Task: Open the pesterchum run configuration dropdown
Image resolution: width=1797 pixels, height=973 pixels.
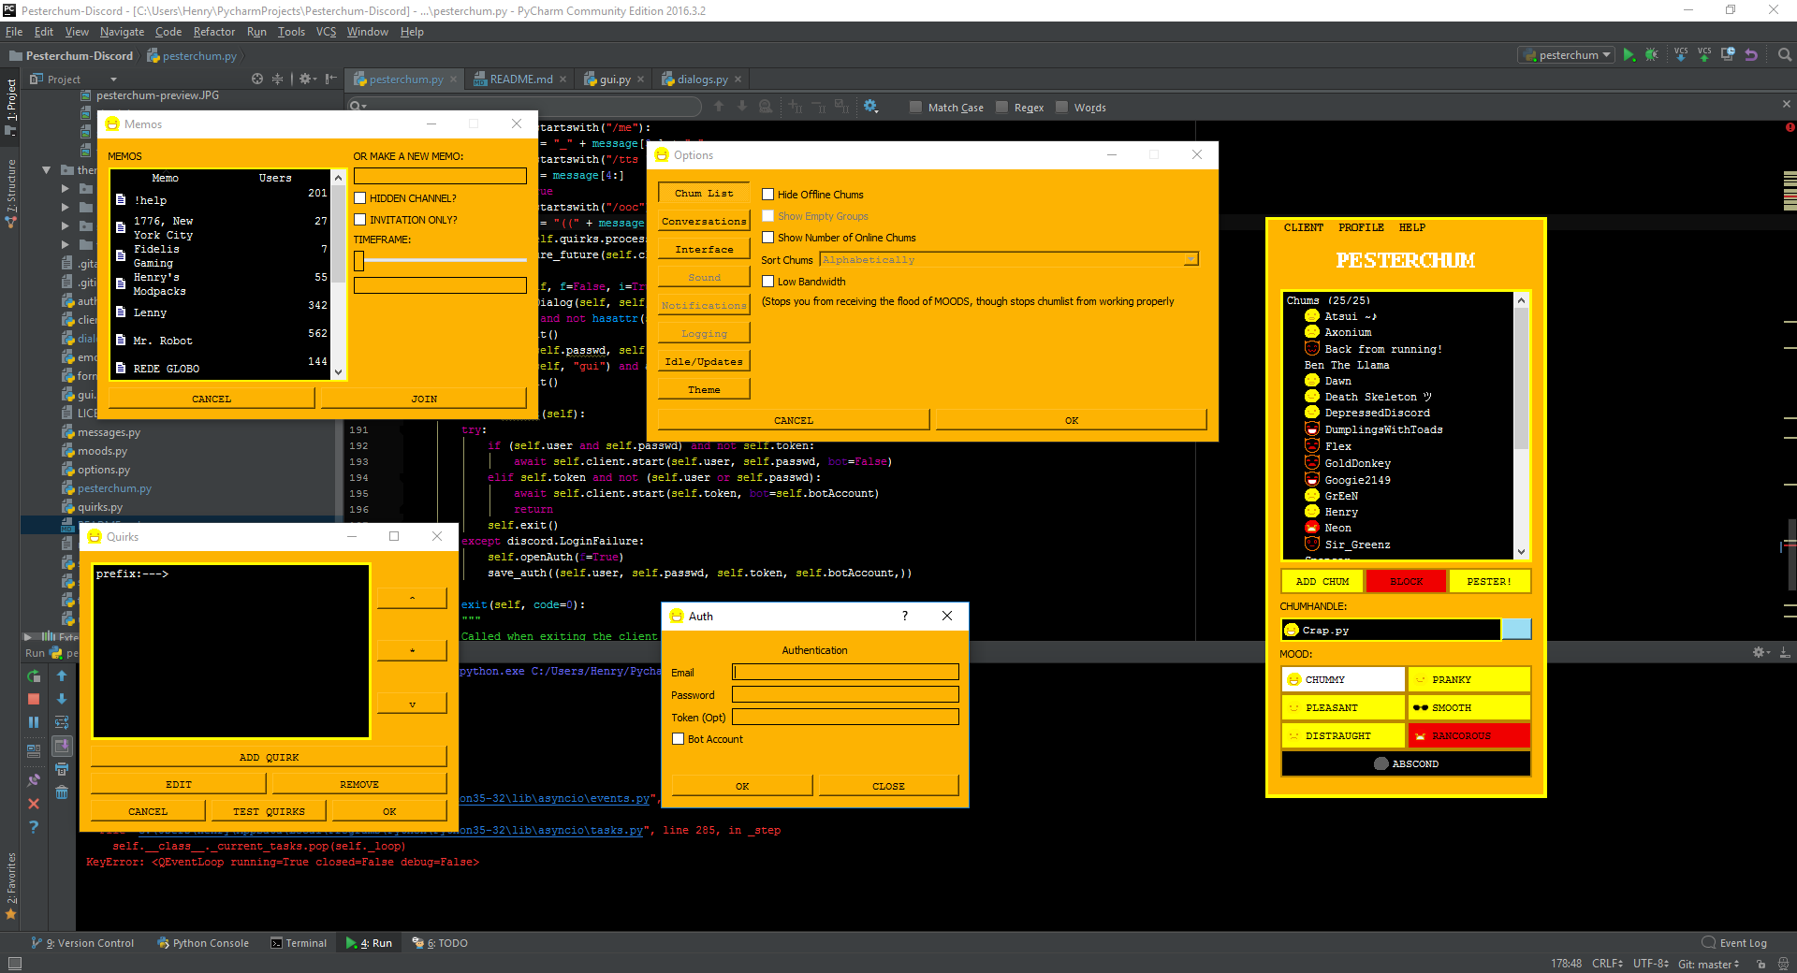Action: coord(1567,55)
